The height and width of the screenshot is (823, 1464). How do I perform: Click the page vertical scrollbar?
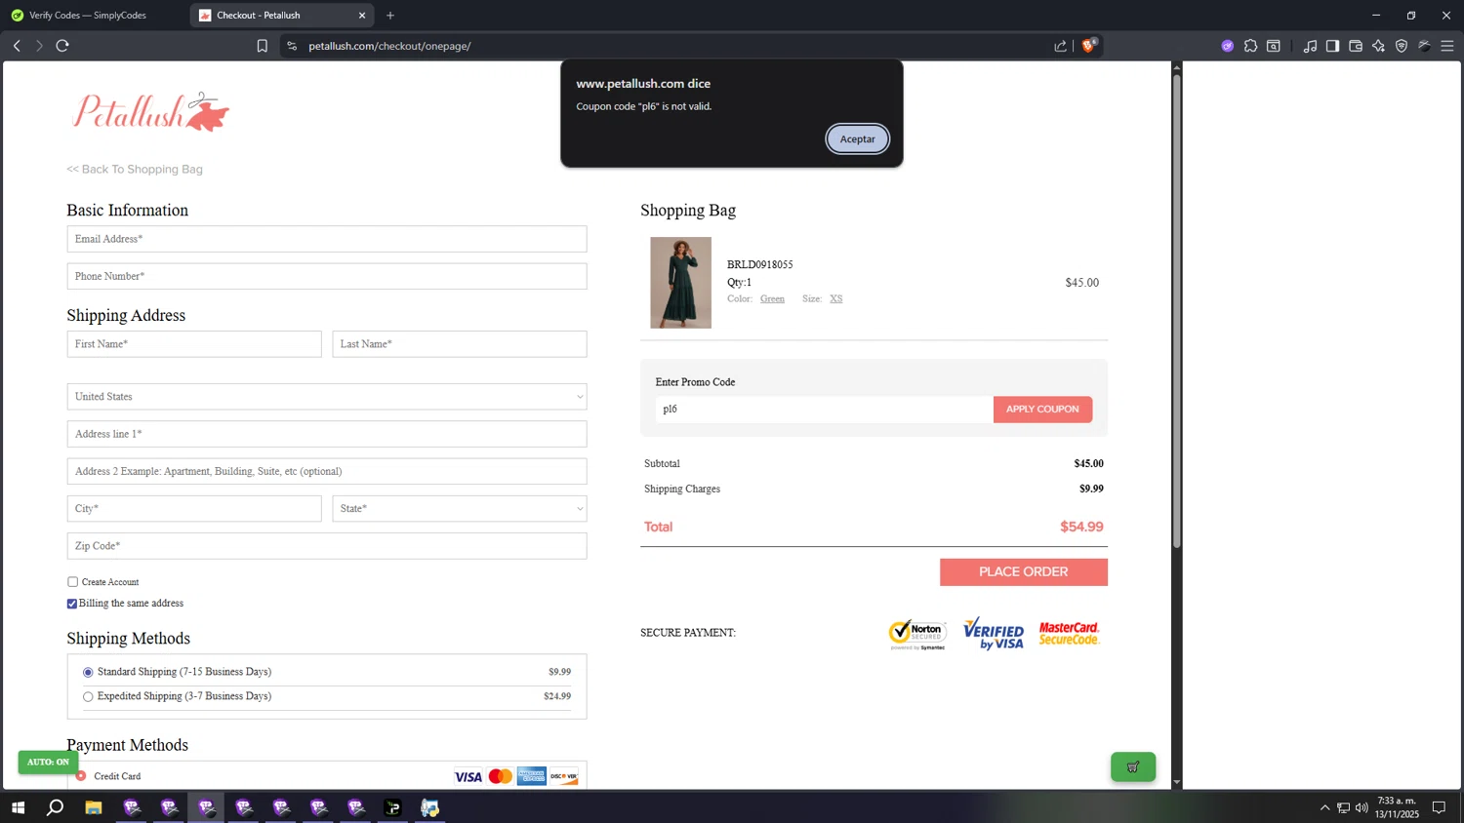point(1176,312)
